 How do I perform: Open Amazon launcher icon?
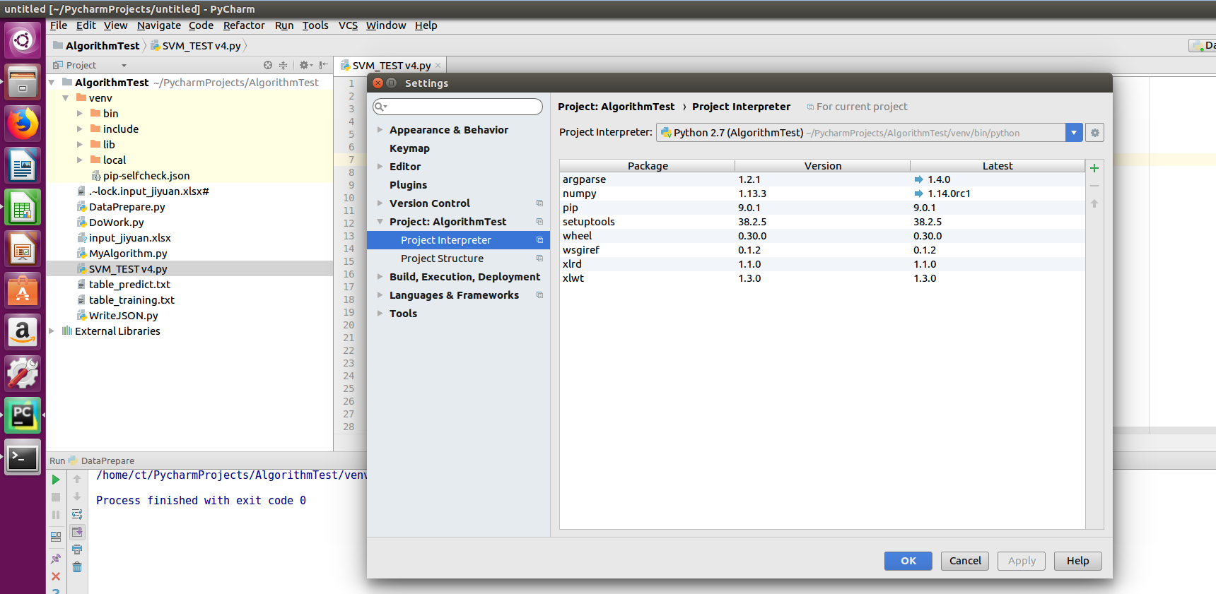(23, 332)
